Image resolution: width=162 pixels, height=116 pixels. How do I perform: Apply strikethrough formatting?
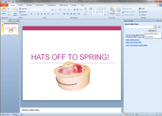coord(45,14)
